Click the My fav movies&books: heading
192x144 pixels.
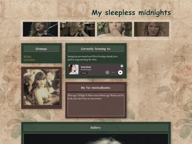96,88
